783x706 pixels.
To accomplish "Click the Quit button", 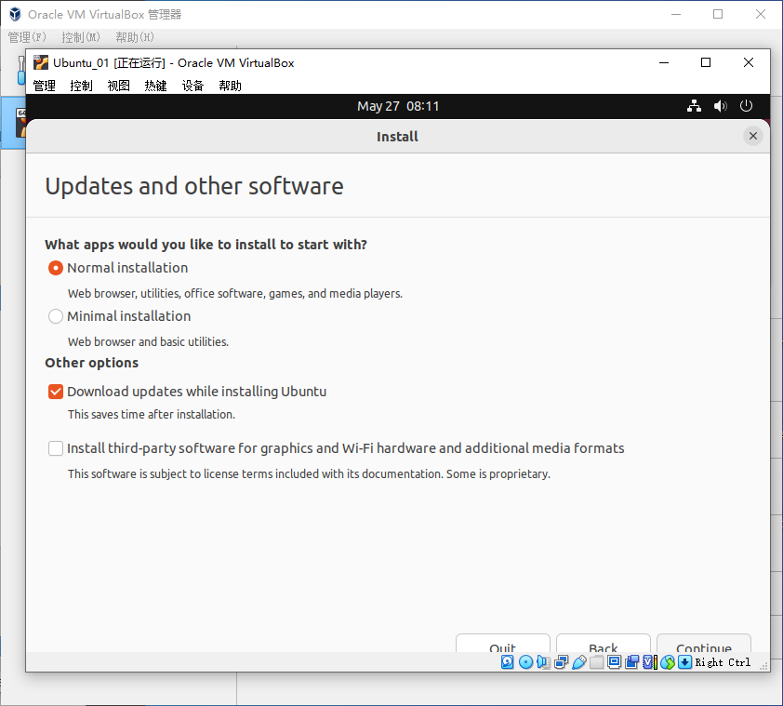I will [503, 644].
